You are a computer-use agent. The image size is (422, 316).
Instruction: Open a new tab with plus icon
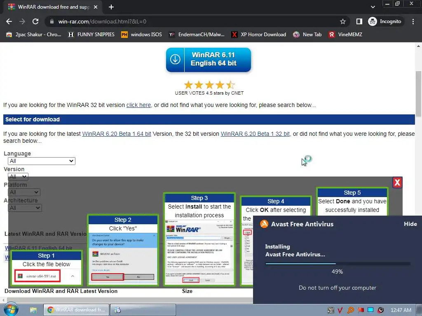(x=111, y=7)
